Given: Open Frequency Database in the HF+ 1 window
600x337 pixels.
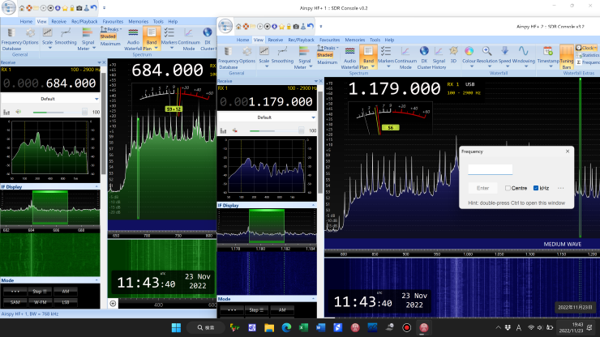Looking at the screenshot, I should pyautogui.click(x=11, y=39).
